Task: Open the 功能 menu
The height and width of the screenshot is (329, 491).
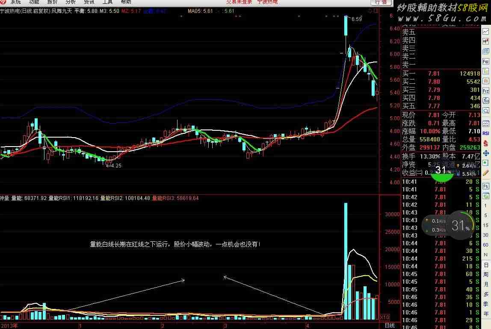Action: (x=34, y=2)
